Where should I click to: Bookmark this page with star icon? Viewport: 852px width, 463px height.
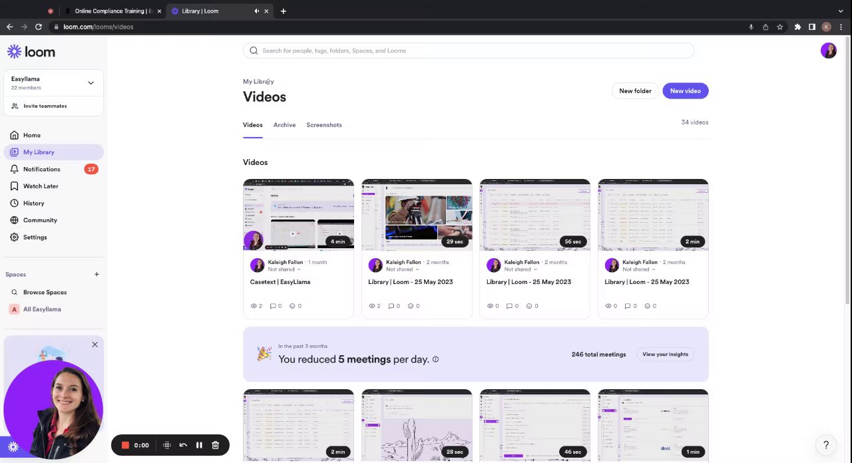coord(779,27)
